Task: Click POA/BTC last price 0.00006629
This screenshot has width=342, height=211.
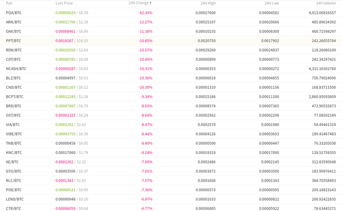Action: click(x=65, y=13)
